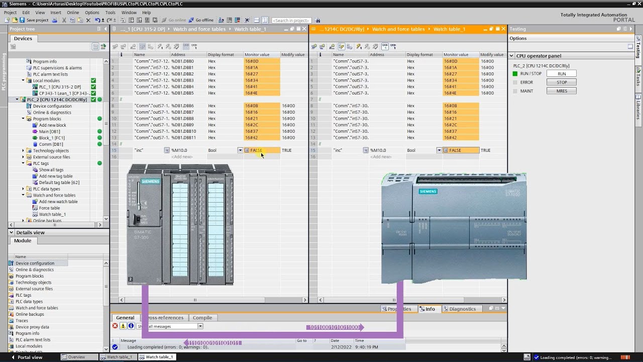Click the Modify once lightning icon in right watch table
This screenshot has width=643, height=362.
359,46
